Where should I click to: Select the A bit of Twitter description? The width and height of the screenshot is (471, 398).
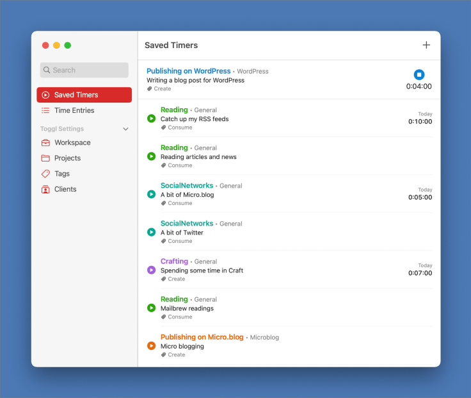182,233
